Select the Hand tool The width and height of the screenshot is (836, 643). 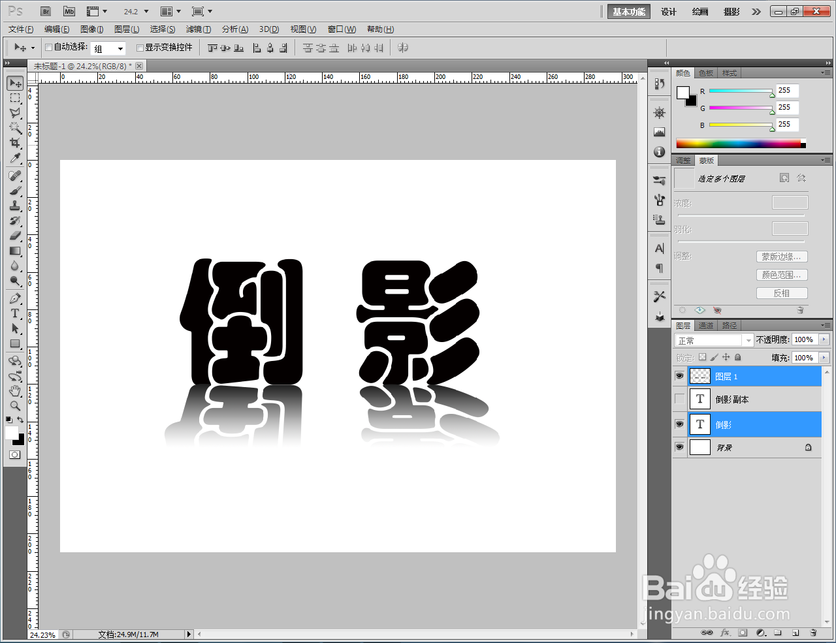point(14,392)
